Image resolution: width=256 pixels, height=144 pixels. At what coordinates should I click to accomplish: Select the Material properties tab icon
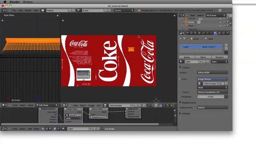coord(216,33)
